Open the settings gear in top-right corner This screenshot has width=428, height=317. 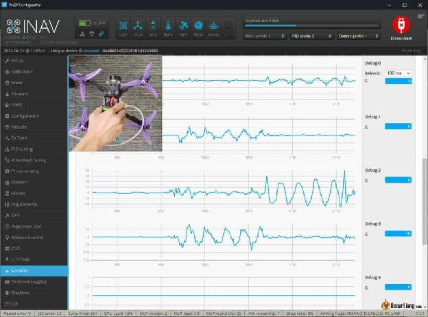[x=420, y=16]
